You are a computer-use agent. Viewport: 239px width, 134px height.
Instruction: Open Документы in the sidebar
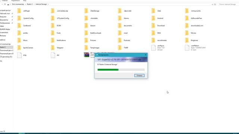4,20
